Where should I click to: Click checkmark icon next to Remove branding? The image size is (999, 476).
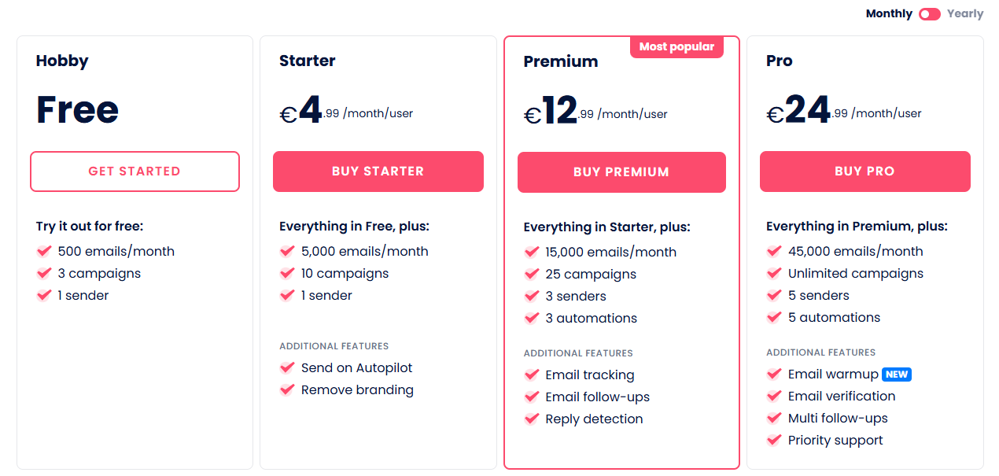(287, 390)
